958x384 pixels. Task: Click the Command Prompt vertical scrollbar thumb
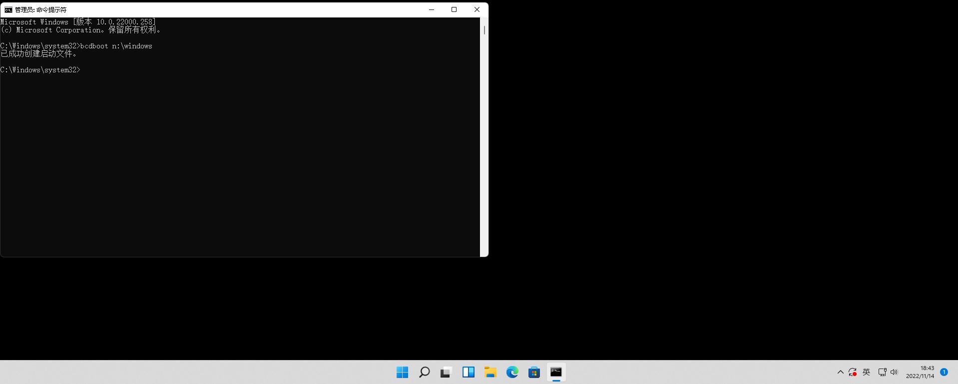point(484,30)
